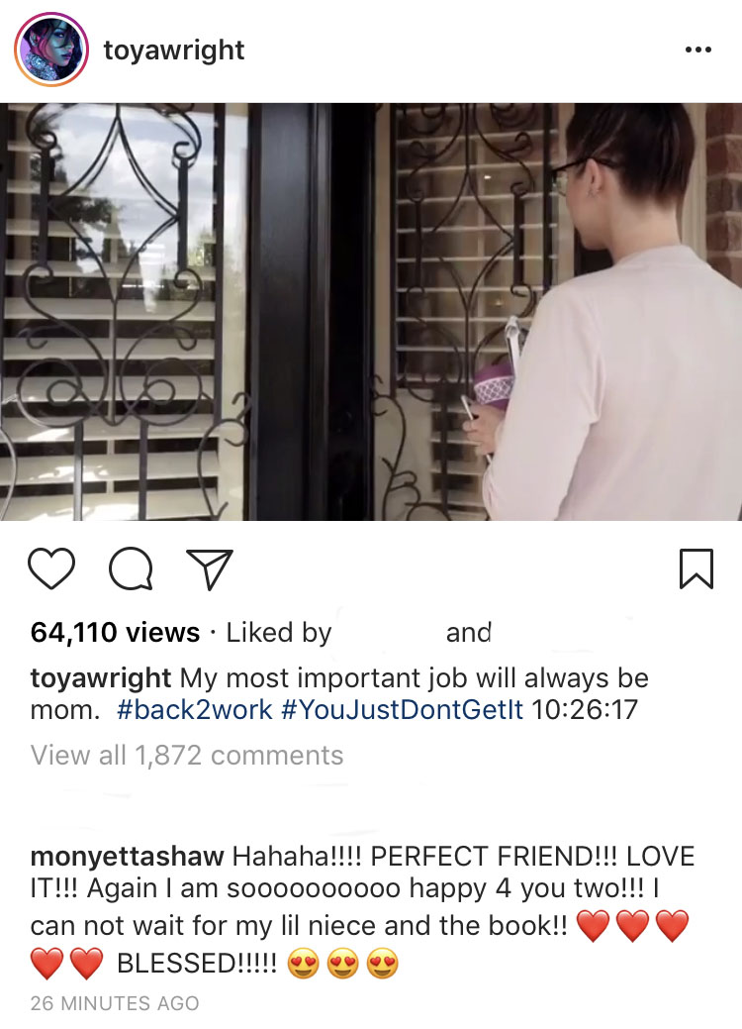The image size is (742, 1029).
Task: View all 1,872 comments
Action: coord(187,756)
